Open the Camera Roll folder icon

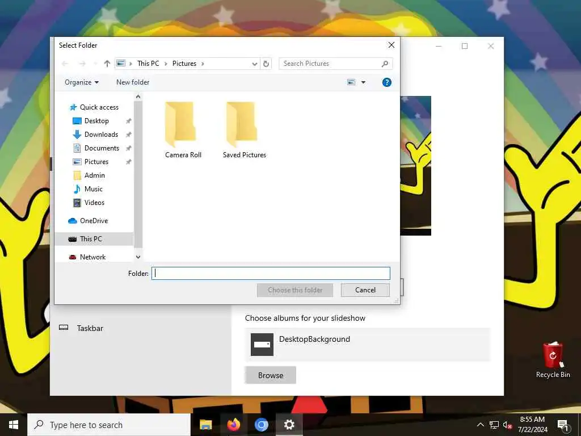(x=180, y=124)
